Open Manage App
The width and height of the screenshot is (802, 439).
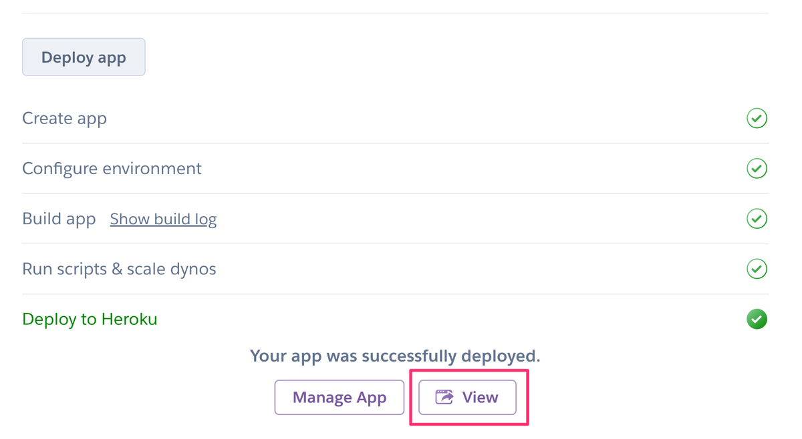[339, 398]
